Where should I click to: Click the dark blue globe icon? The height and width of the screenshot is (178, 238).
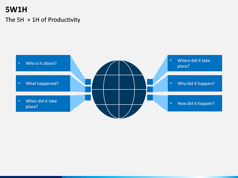(x=119, y=89)
